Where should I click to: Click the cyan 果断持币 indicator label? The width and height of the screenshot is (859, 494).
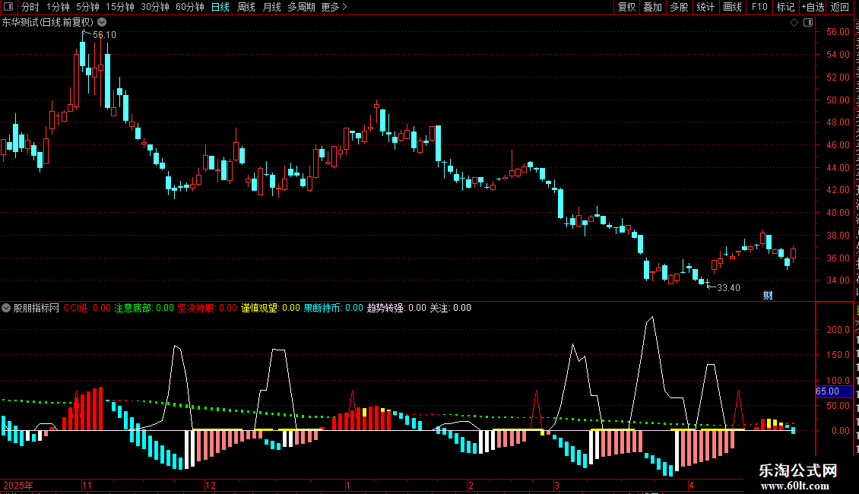[333, 308]
